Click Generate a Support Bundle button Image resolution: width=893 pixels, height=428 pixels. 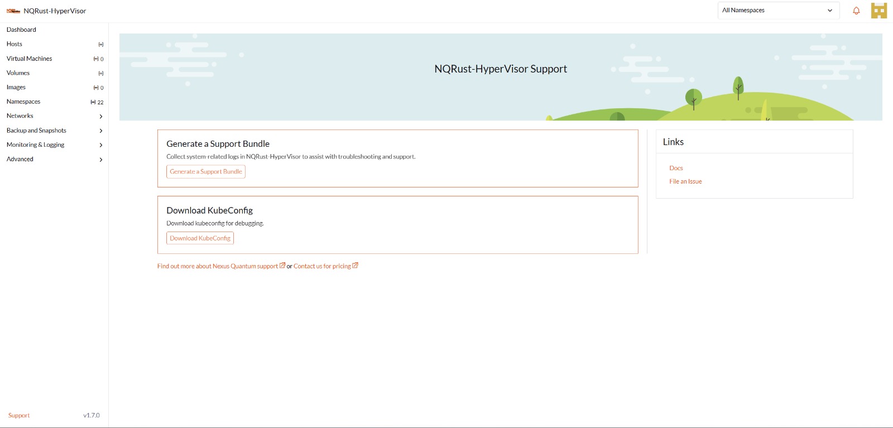206,172
